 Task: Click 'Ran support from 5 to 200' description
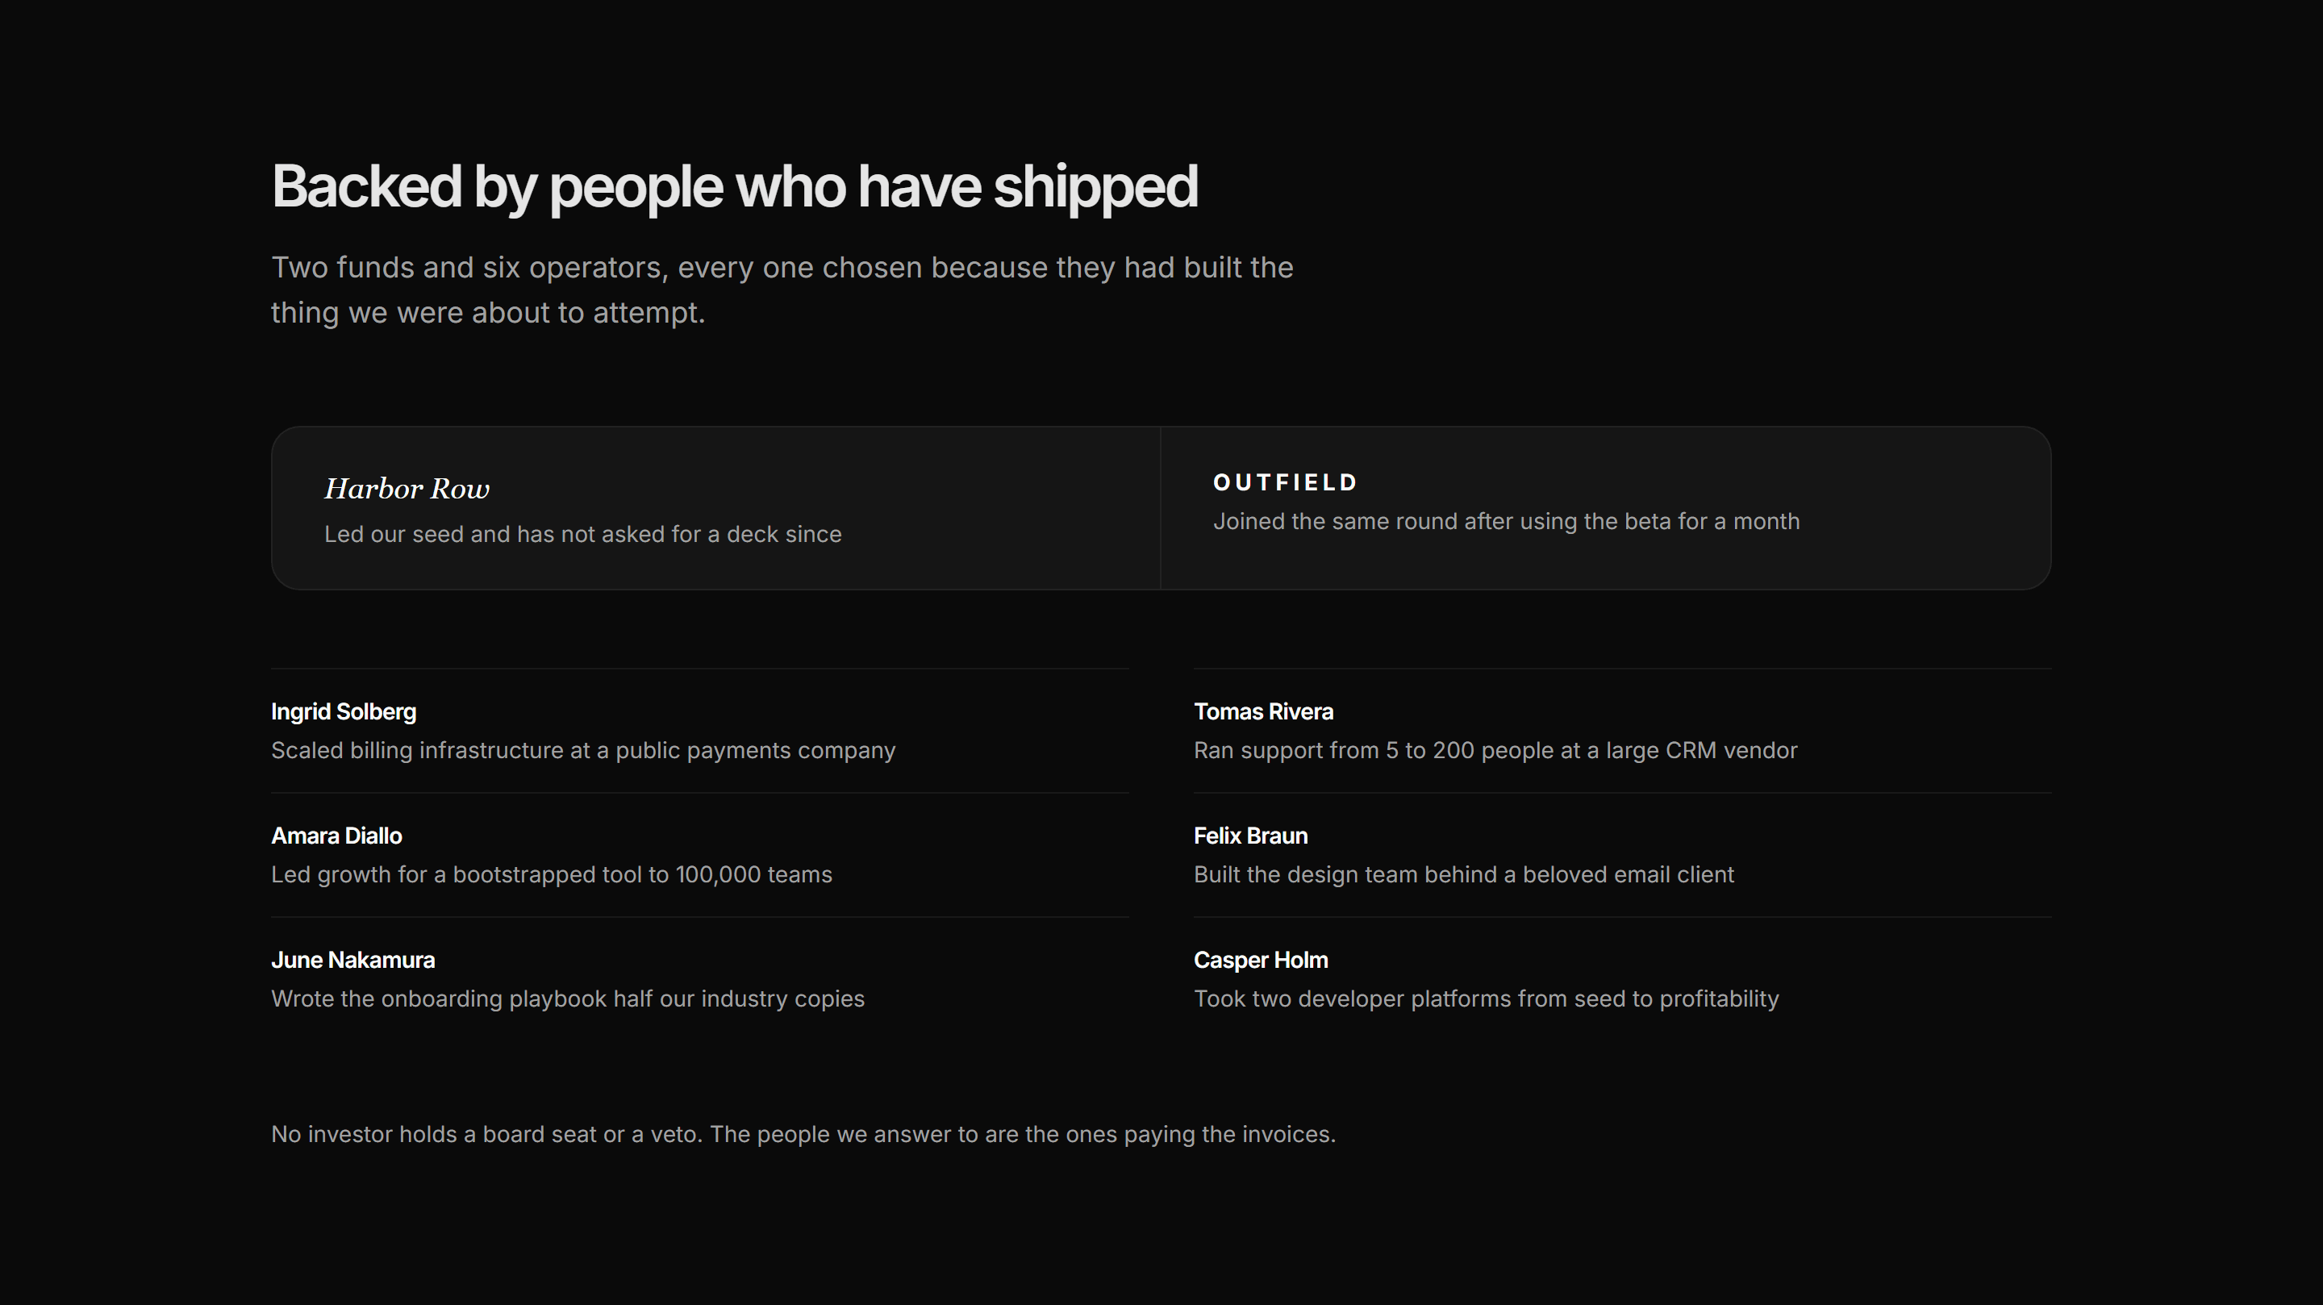point(1495,750)
